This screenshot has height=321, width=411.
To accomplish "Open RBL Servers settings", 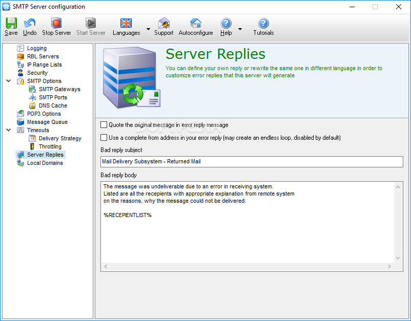I will [x=43, y=56].
